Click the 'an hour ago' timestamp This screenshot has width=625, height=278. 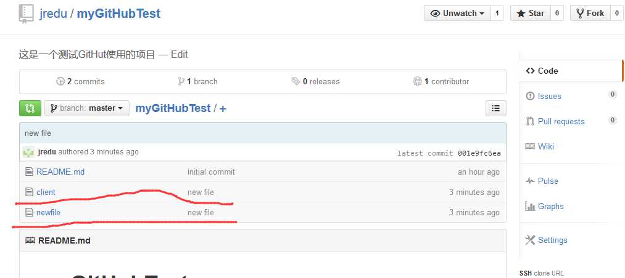(479, 172)
